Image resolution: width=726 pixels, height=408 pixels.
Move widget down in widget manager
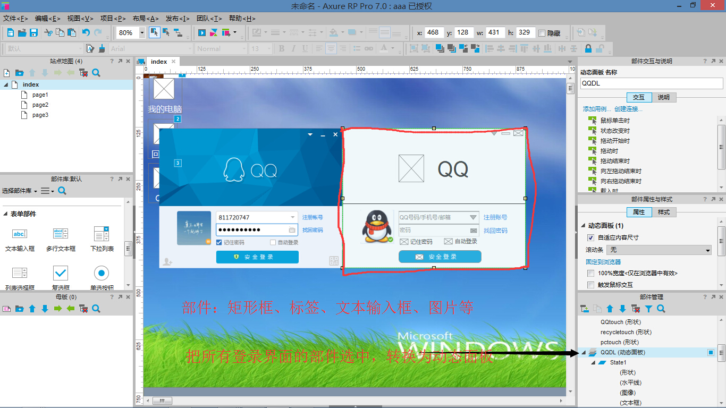622,309
